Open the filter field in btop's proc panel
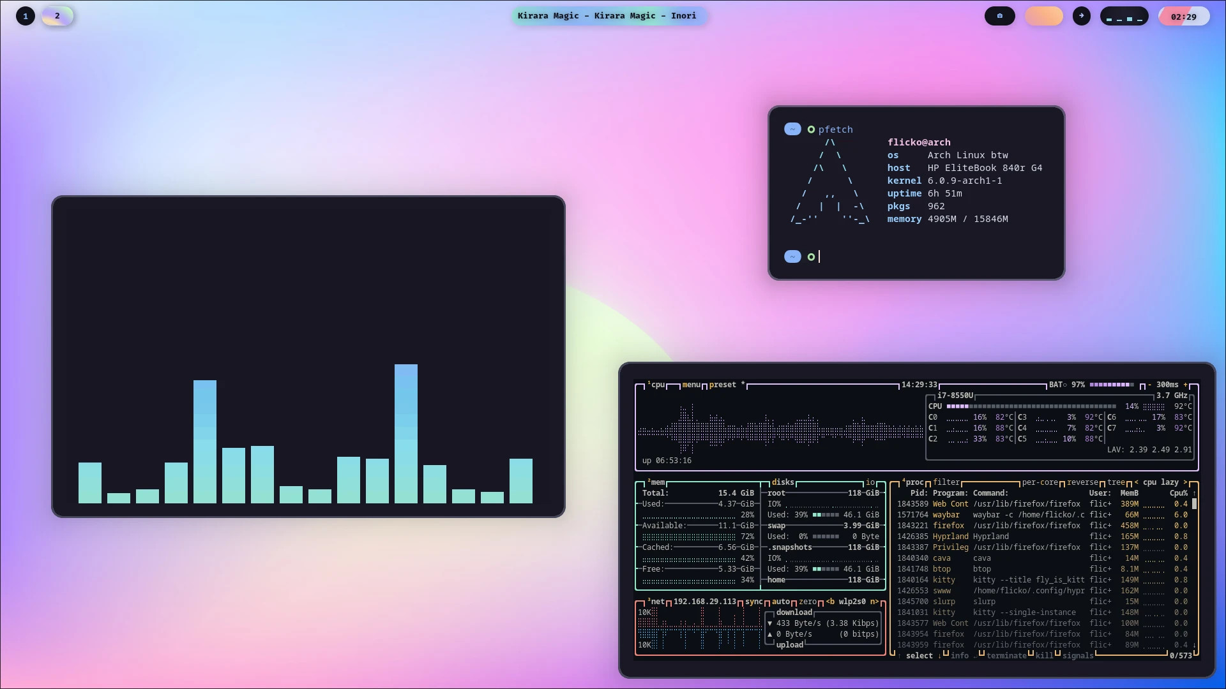This screenshot has width=1226, height=689. [x=946, y=482]
